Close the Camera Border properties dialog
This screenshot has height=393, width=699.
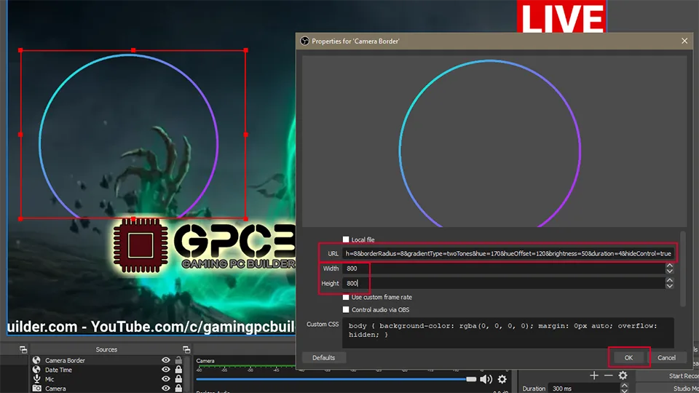684,41
